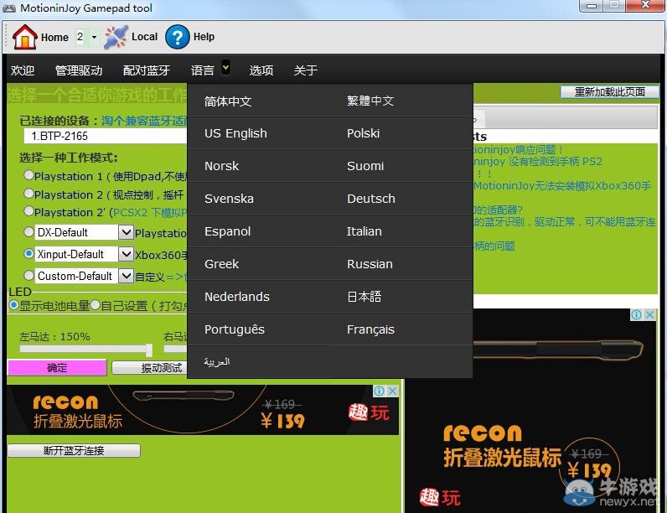This screenshot has height=513, width=667.
Task: Click the green arrow next to 语言
Action: [226, 67]
